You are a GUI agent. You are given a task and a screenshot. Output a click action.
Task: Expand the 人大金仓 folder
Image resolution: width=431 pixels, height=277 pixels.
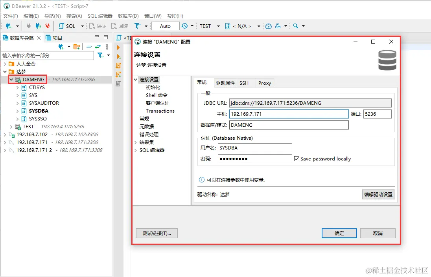5,64
